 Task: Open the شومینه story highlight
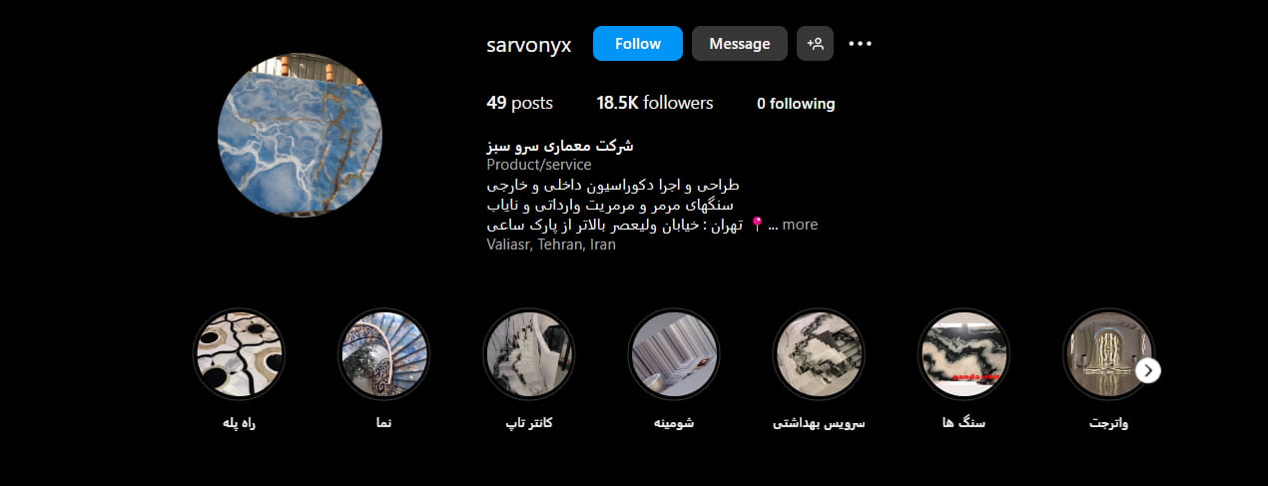tap(673, 354)
